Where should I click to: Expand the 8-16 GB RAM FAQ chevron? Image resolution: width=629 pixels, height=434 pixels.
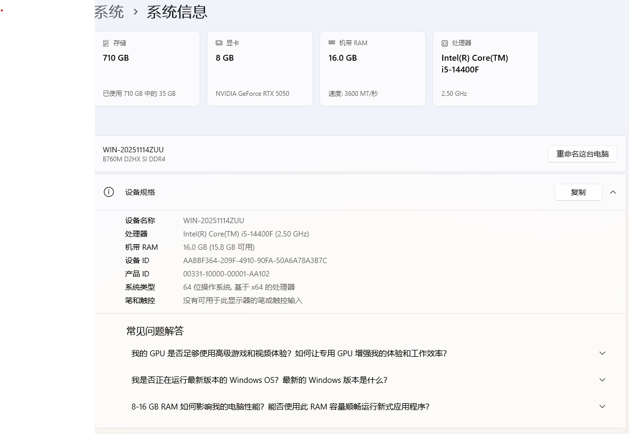click(602, 406)
